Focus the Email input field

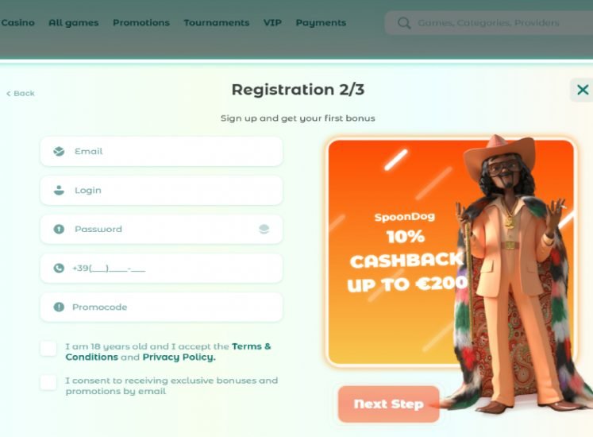(x=161, y=152)
